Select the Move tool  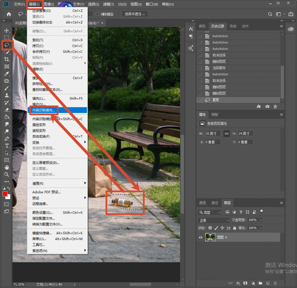tap(7, 31)
